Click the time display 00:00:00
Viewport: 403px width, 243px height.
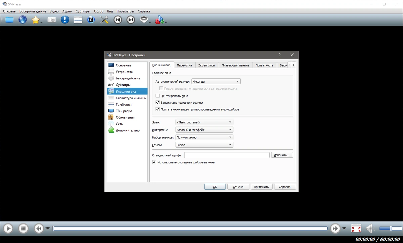point(377,239)
